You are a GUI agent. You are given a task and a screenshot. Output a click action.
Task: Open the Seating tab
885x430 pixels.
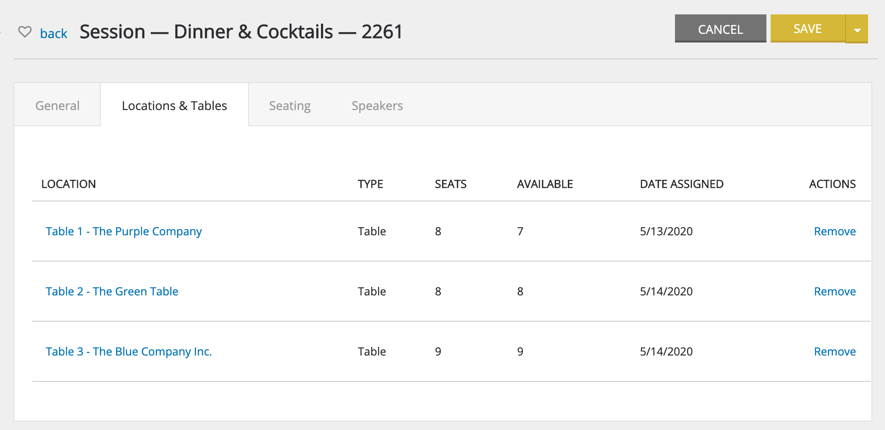(x=290, y=105)
